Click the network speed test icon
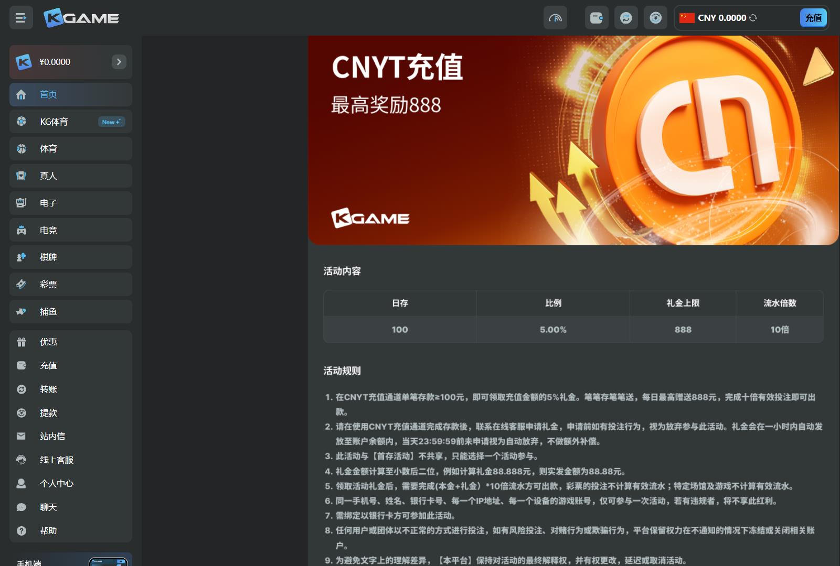The image size is (840, 566). 555,17
